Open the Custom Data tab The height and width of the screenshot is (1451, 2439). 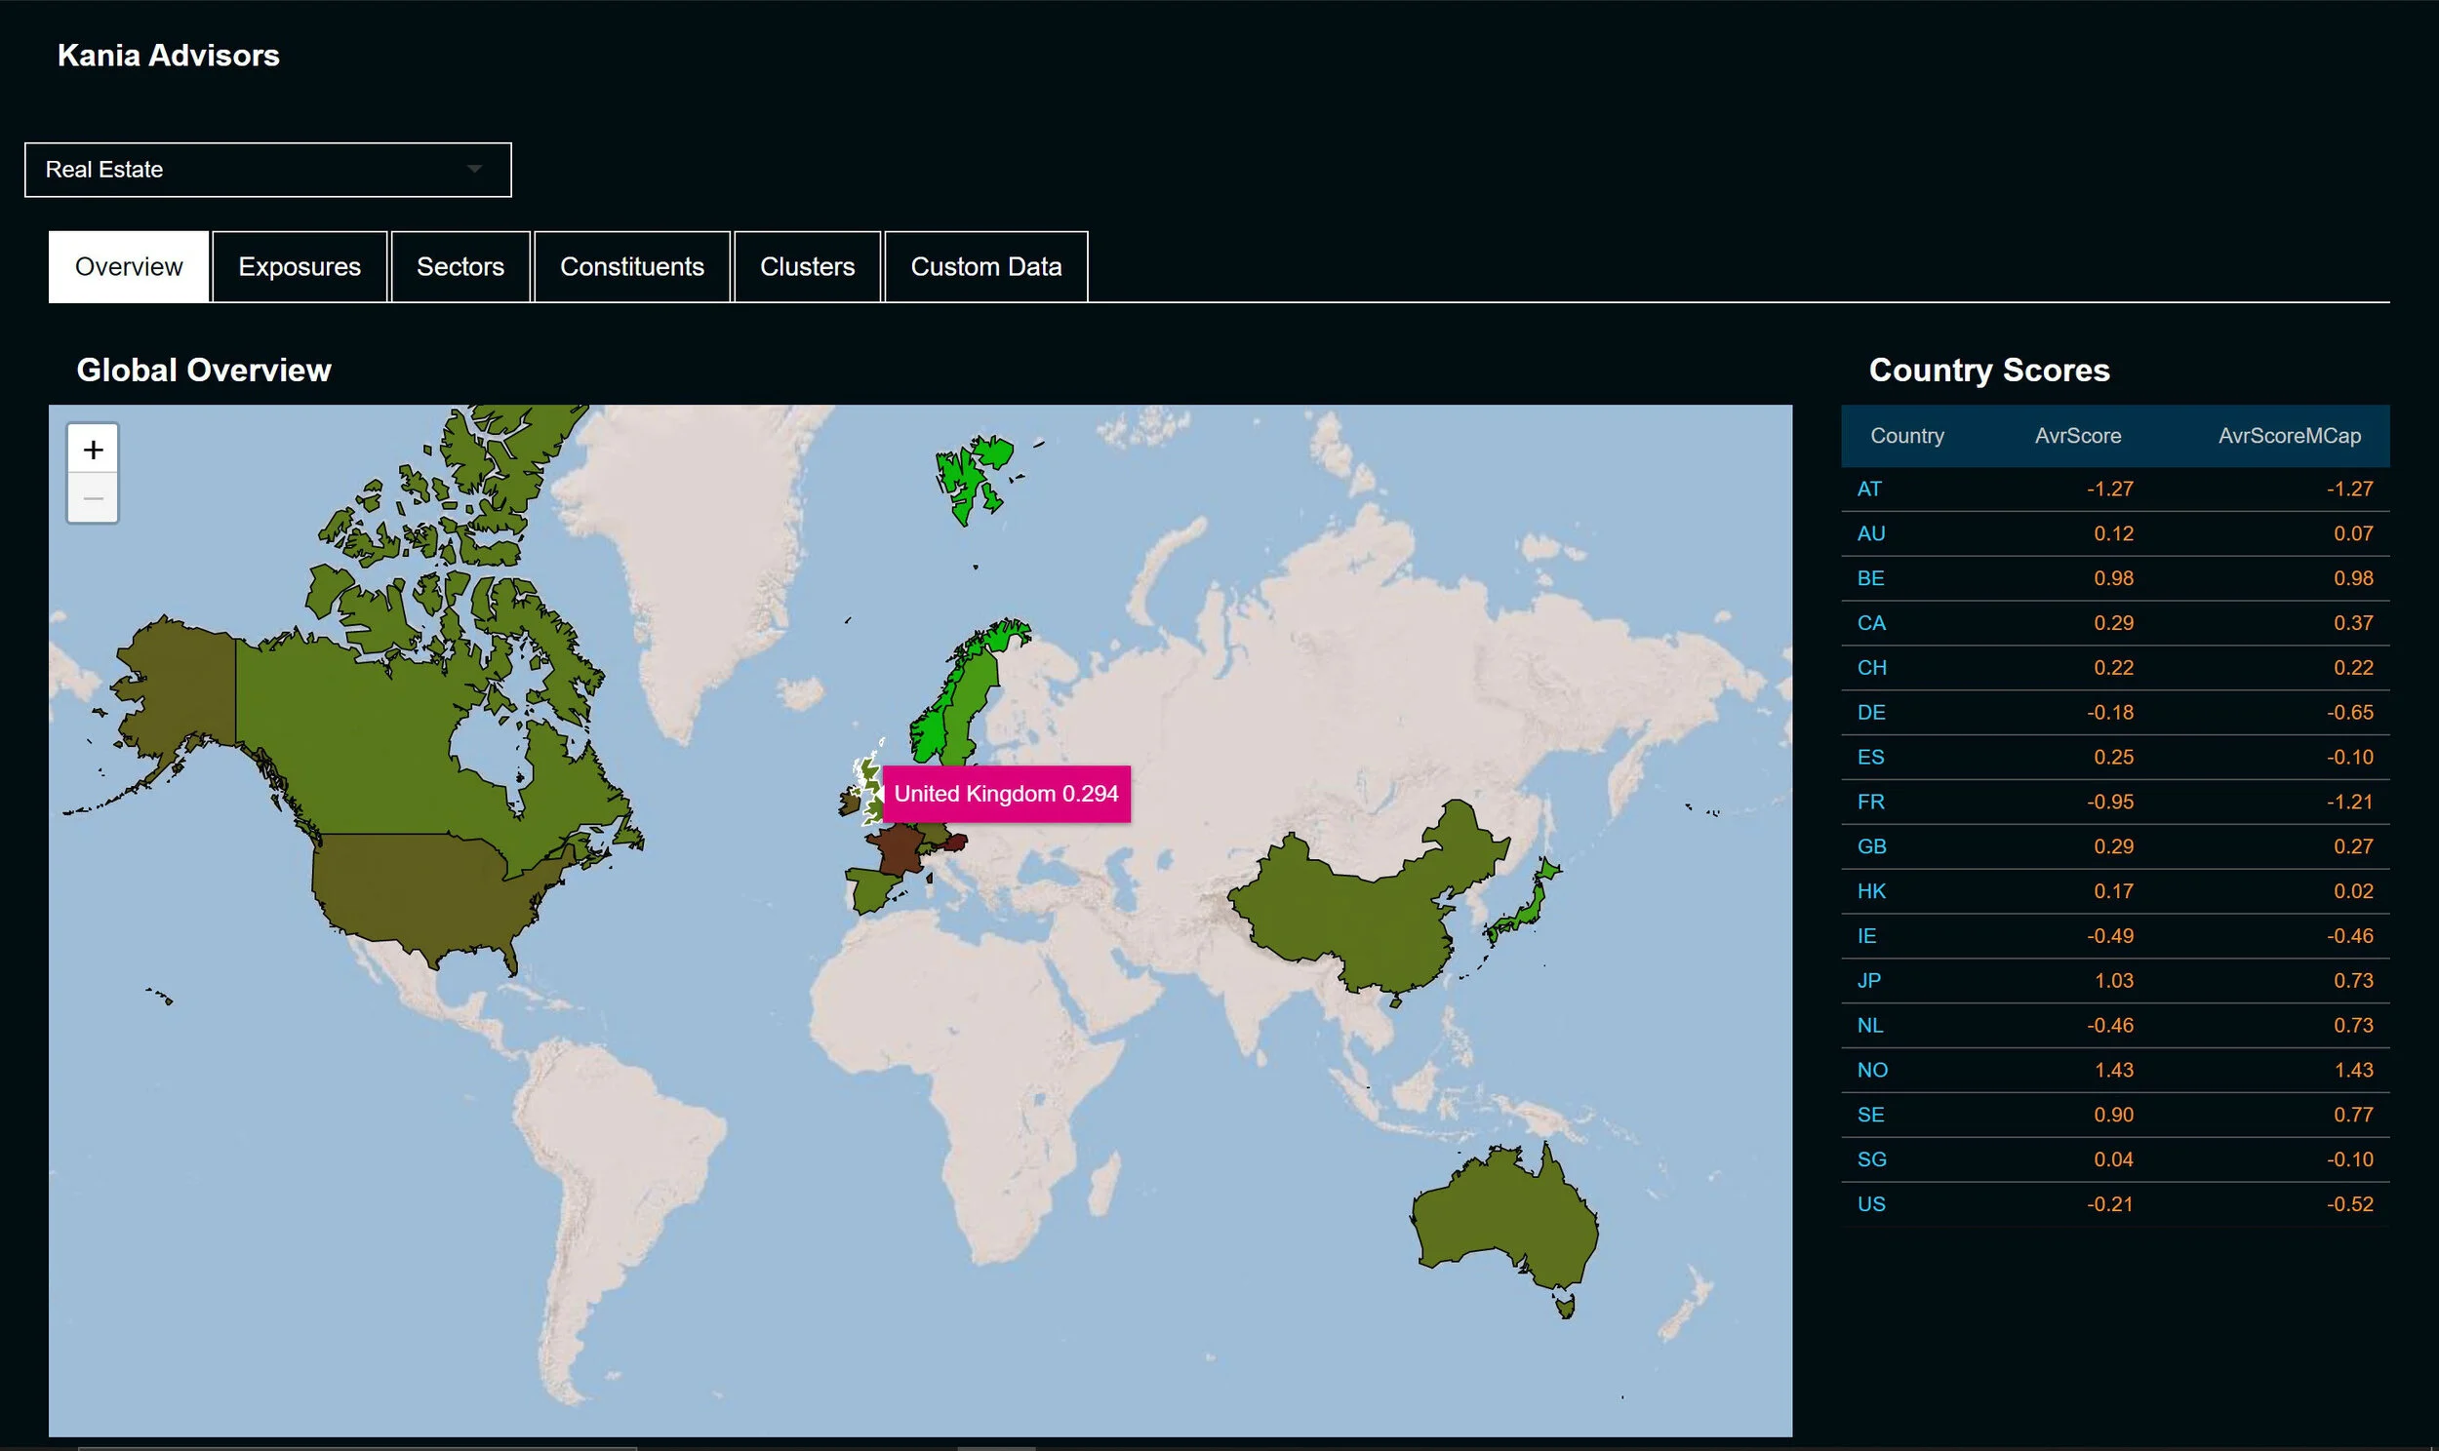pos(984,267)
